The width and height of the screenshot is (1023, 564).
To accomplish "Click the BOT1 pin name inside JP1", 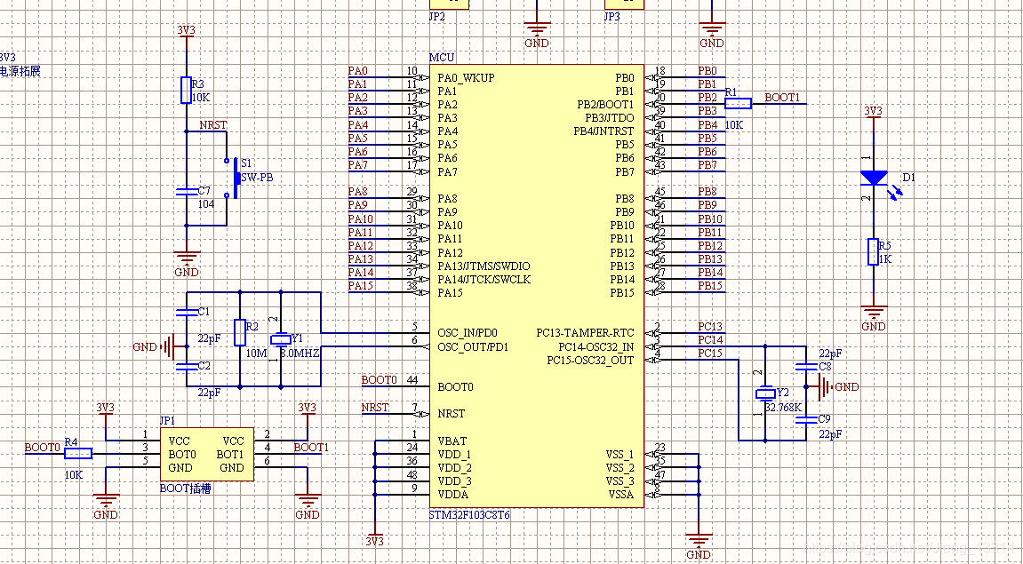I will (229, 455).
